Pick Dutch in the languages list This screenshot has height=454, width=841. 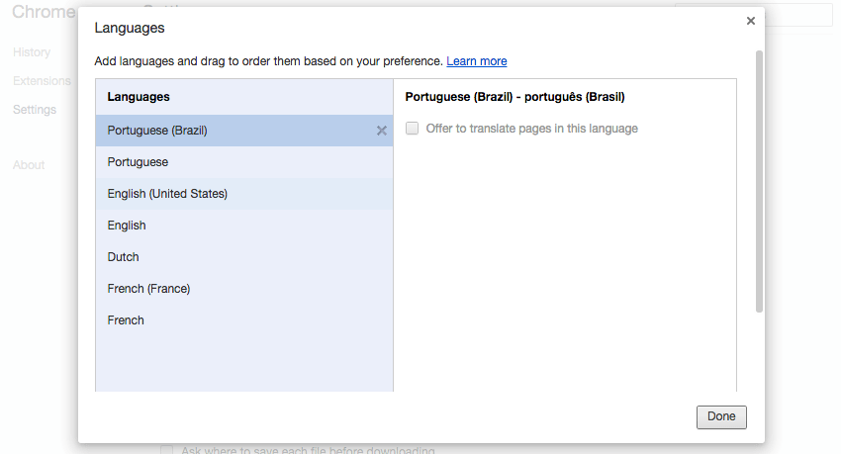click(124, 257)
